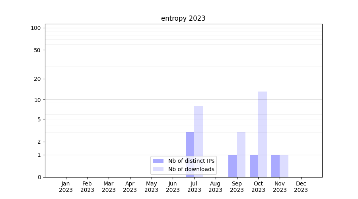Select the November distinct IPs bar
Screen dimensions: 358x199
[x=275, y=166]
